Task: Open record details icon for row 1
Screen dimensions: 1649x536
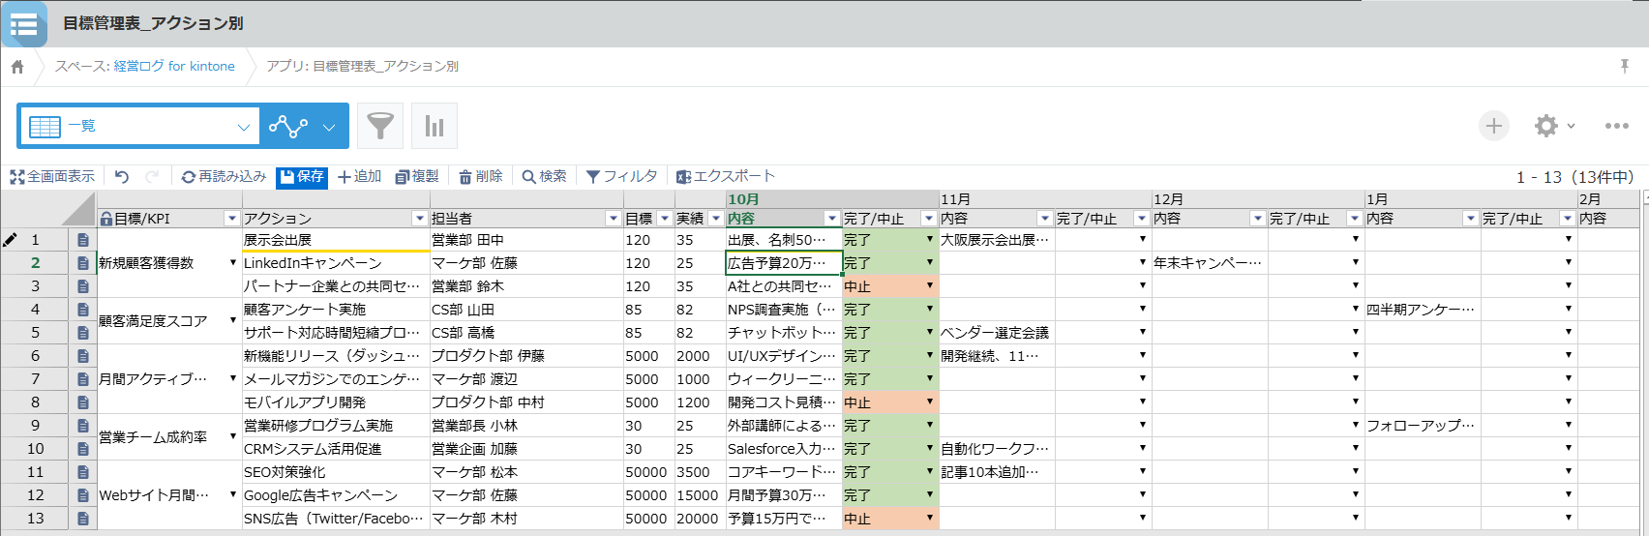Action: 83,240
